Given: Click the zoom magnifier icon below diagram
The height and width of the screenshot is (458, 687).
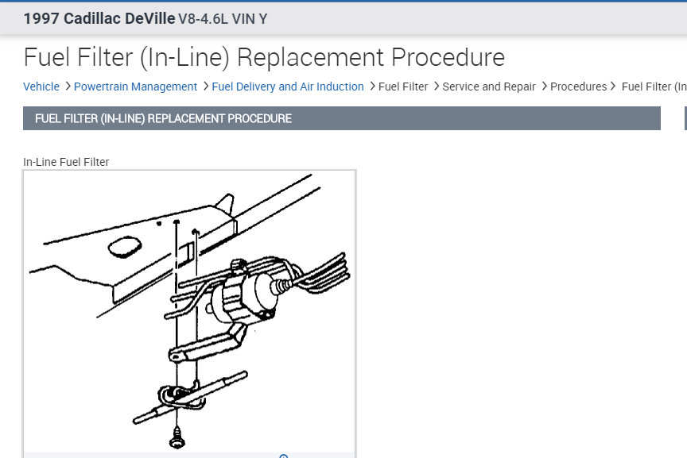Looking at the screenshot, I should pyautogui.click(x=284, y=456).
